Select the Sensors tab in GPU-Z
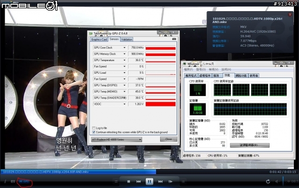Image resolution: width=299 pixels, height=188 pixels. point(114,39)
